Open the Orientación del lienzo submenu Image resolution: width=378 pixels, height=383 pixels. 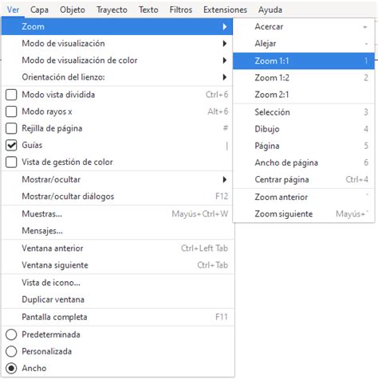117,77
